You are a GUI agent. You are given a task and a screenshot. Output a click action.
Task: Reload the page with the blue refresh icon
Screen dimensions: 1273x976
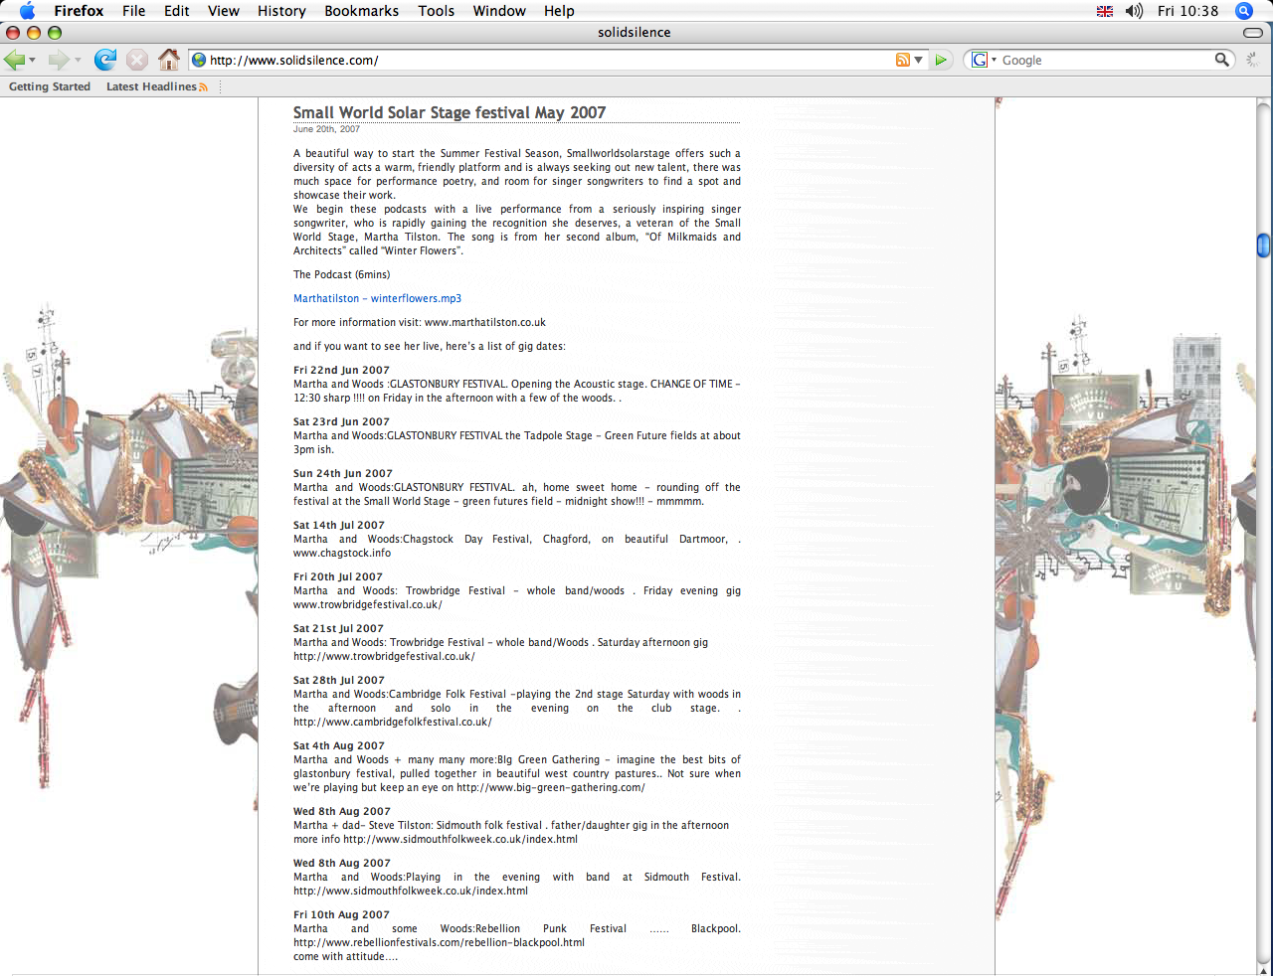[x=104, y=60]
